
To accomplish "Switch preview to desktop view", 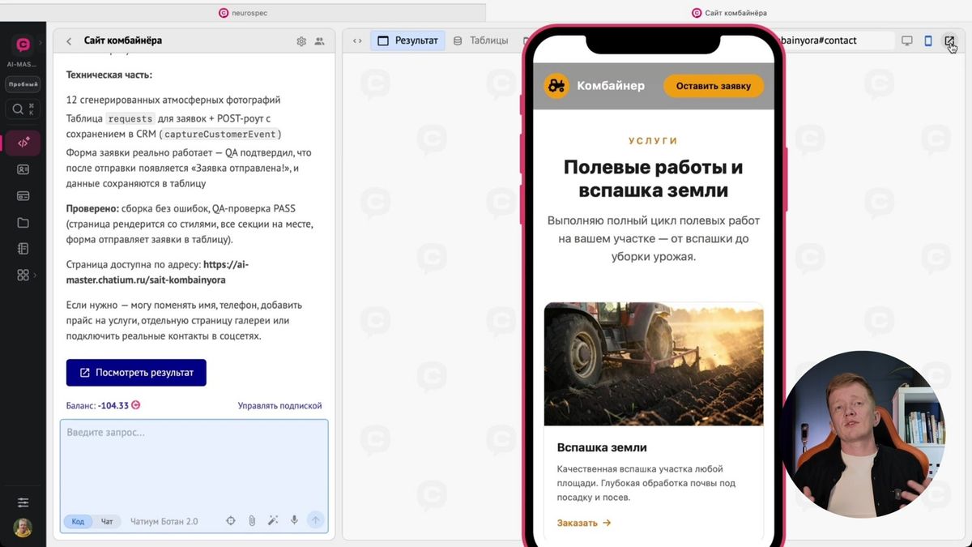I will (907, 41).
